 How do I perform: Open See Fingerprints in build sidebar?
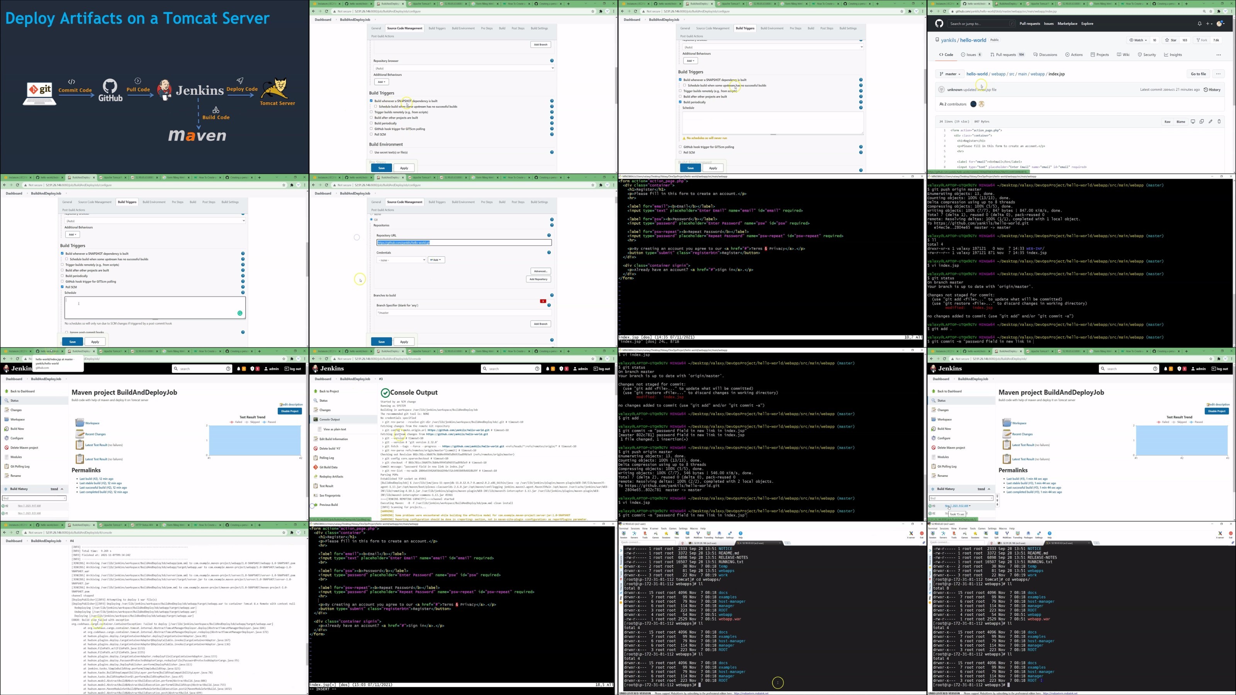pyautogui.click(x=329, y=495)
